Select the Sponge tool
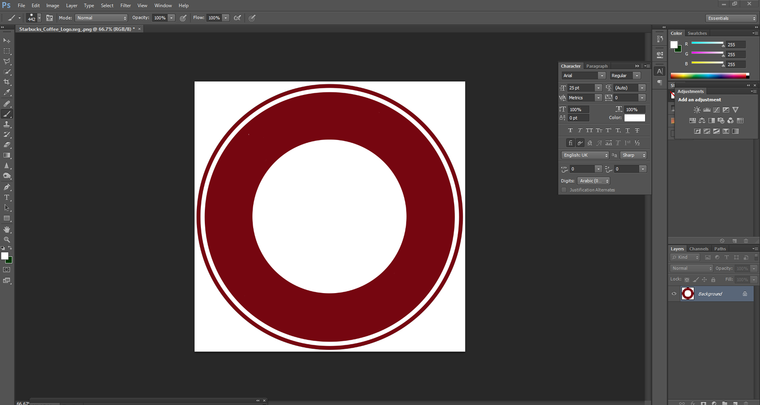This screenshot has height=405, width=760. click(x=7, y=176)
